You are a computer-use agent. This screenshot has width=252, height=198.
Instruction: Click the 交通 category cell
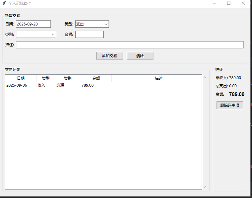point(60,85)
